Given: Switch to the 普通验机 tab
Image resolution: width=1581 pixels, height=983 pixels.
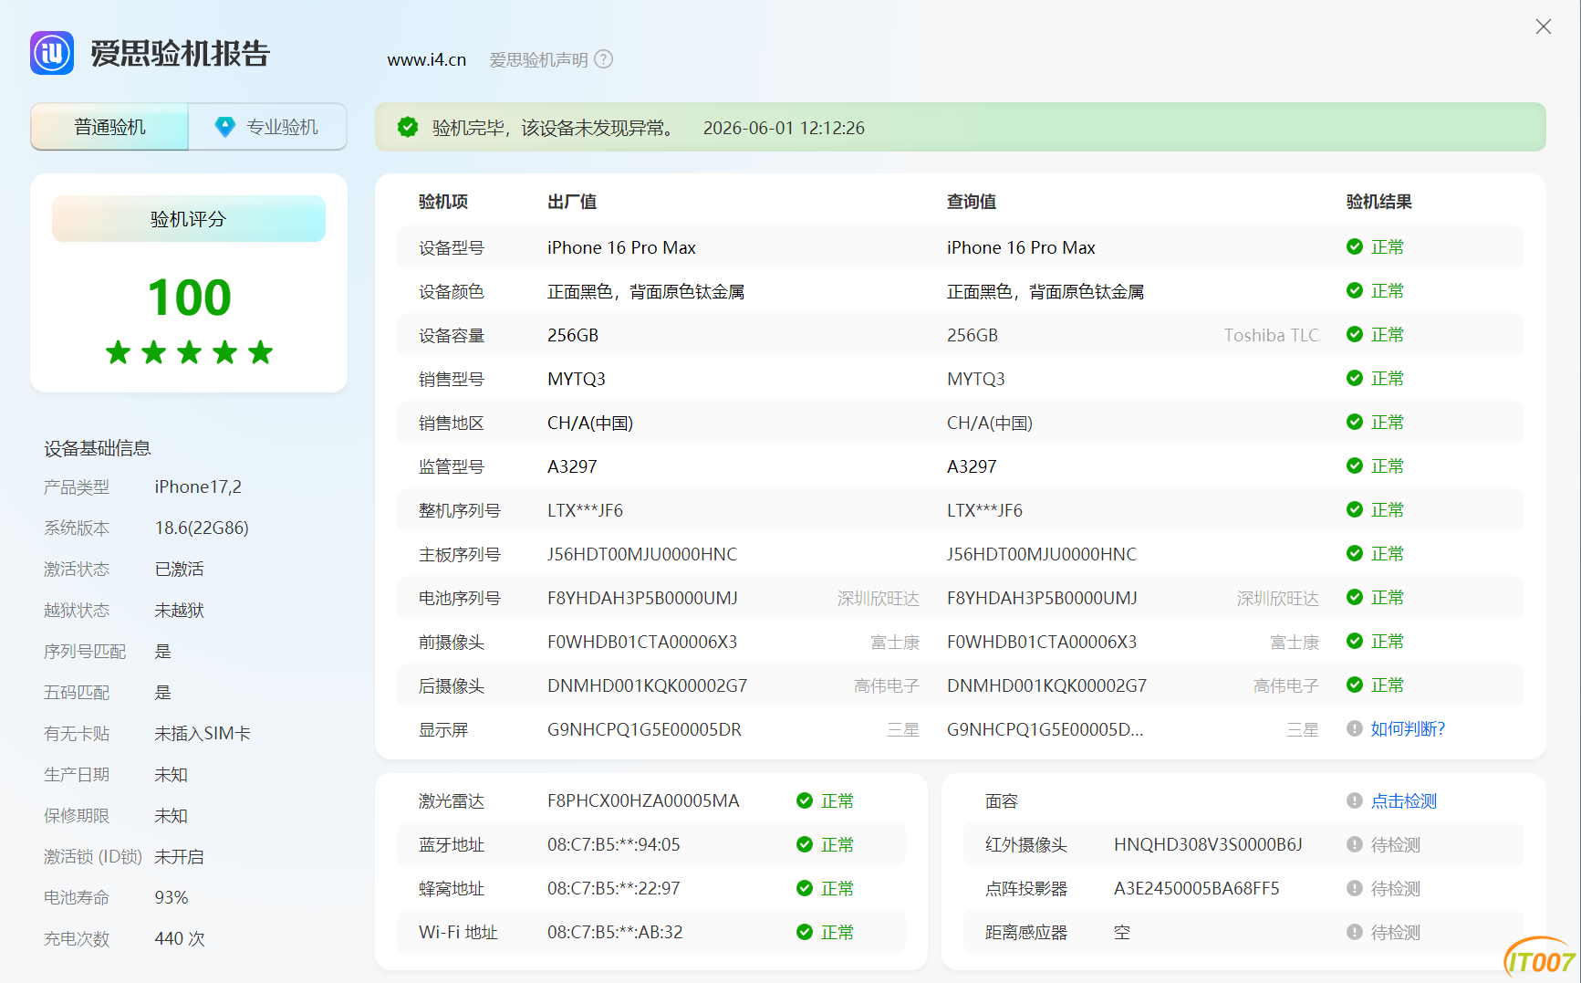Looking at the screenshot, I should [109, 127].
